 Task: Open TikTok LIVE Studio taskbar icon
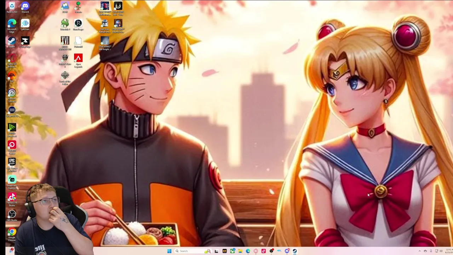click(263, 251)
